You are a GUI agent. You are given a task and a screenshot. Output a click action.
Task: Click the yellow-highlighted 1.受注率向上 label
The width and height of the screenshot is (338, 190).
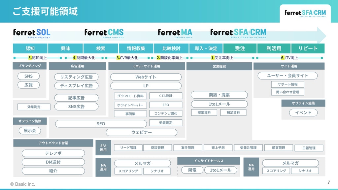click(222, 58)
